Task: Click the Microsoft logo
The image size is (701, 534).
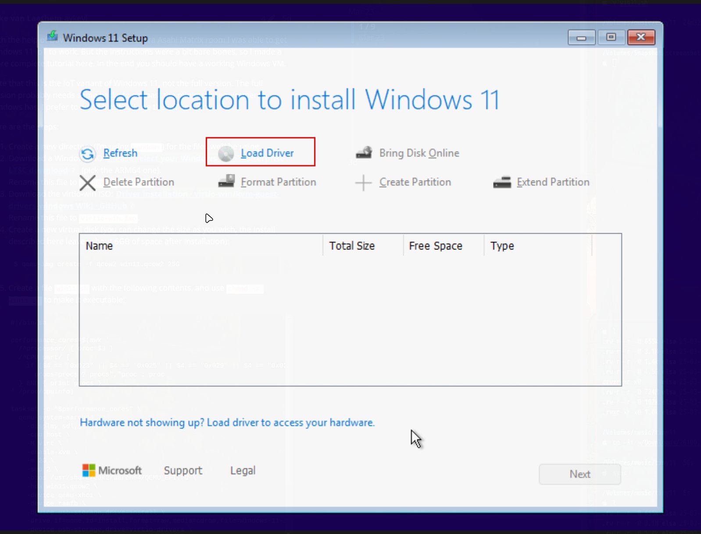Action: [x=112, y=471]
